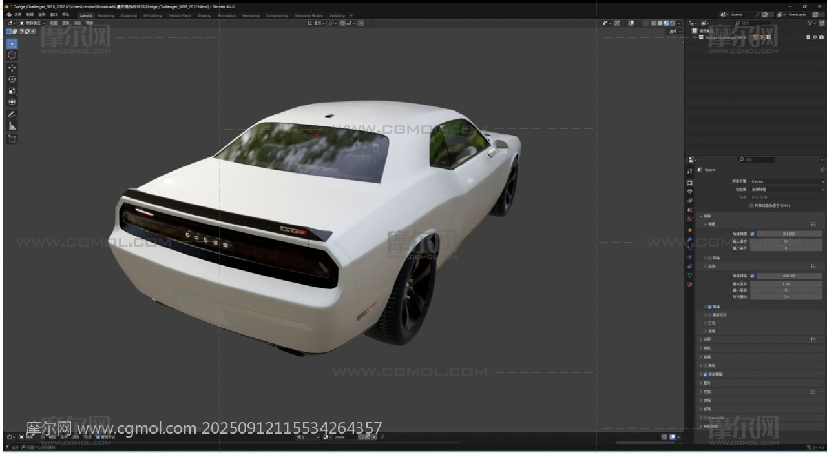This screenshot has width=827, height=453.
Task: Toggle X-ray display
Action: pos(645,23)
